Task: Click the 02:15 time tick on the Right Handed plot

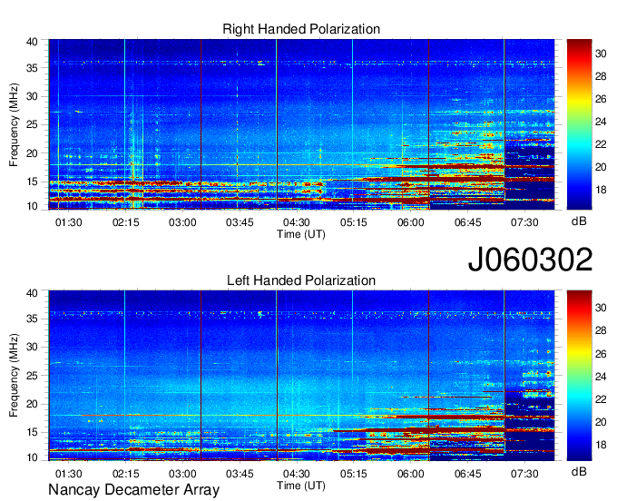Action: (x=125, y=222)
